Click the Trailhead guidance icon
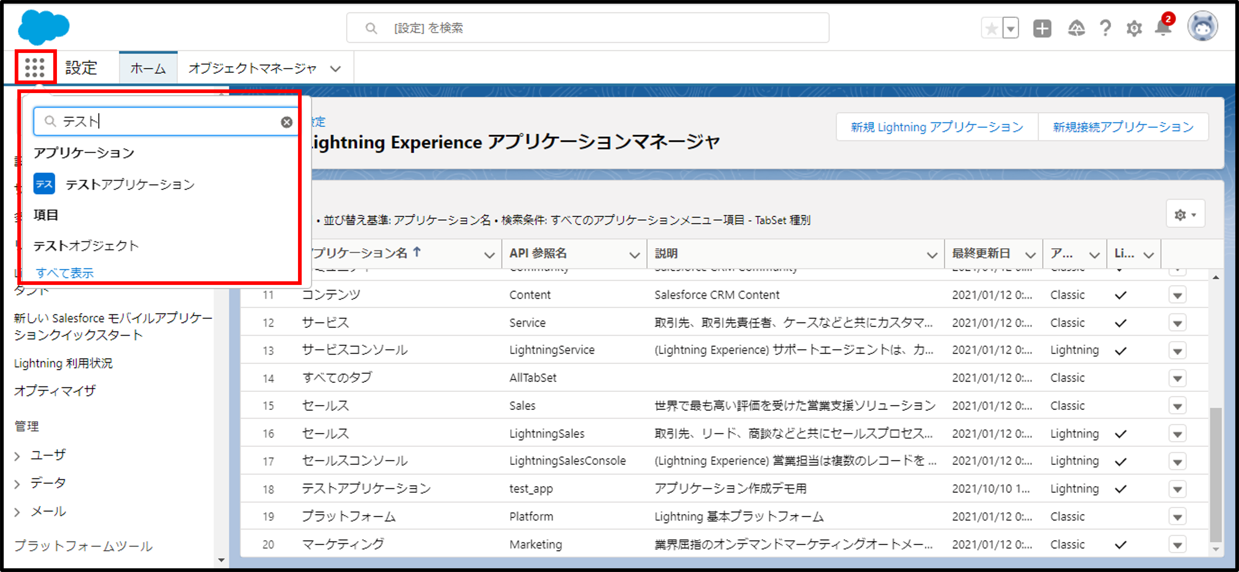This screenshot has height=572, width=1239. pos(1076,28)
